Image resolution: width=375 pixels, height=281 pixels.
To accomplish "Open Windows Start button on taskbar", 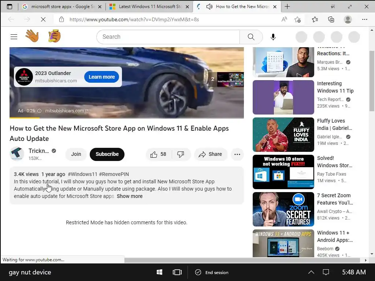I will (160, 272).
